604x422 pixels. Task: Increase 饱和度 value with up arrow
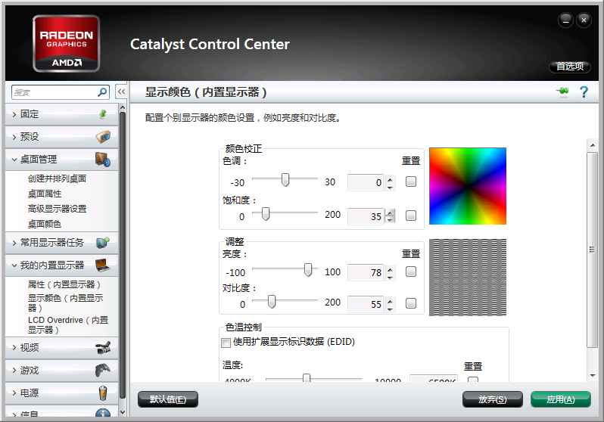pos(391,213)
